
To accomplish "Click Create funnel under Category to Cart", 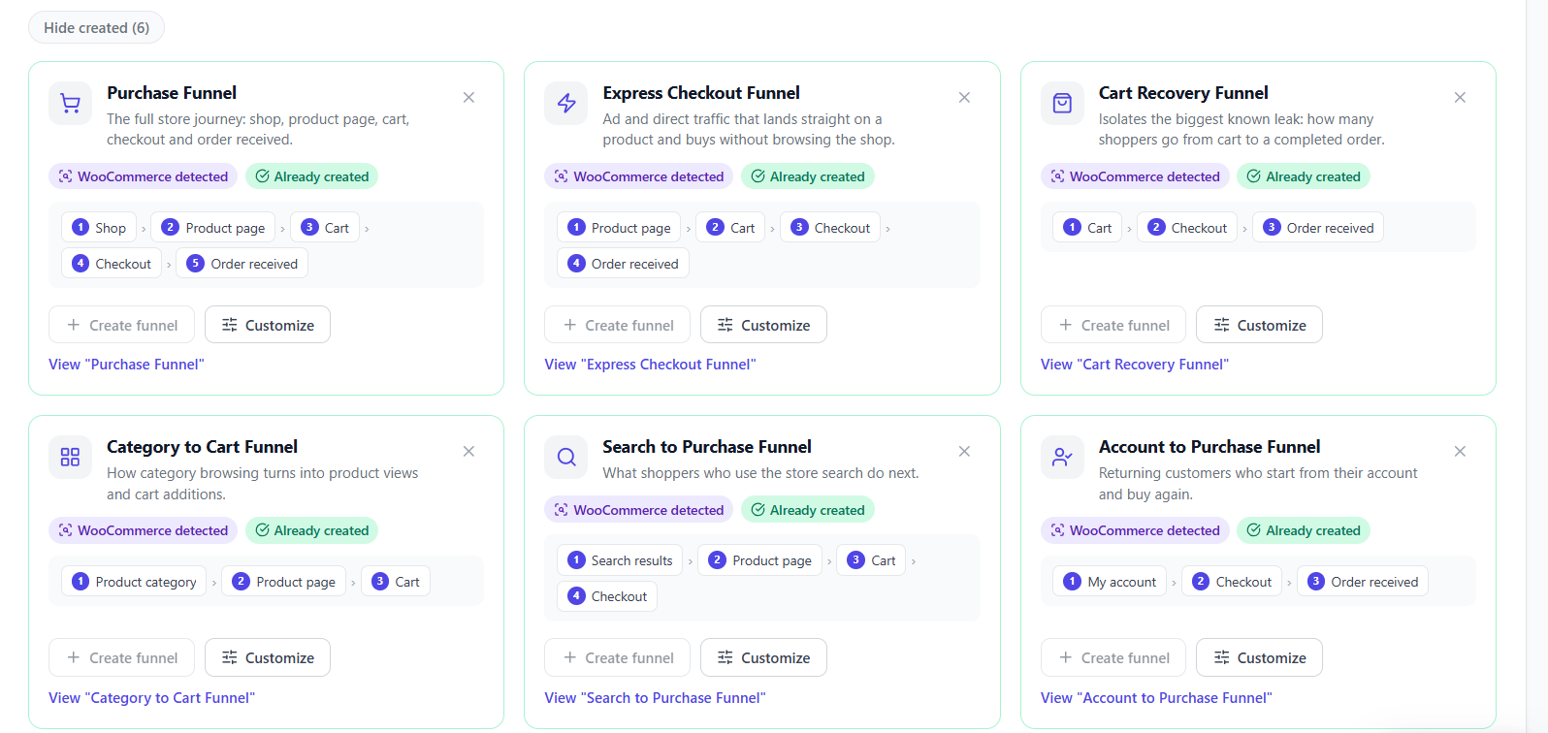I will tap(121, 657).
